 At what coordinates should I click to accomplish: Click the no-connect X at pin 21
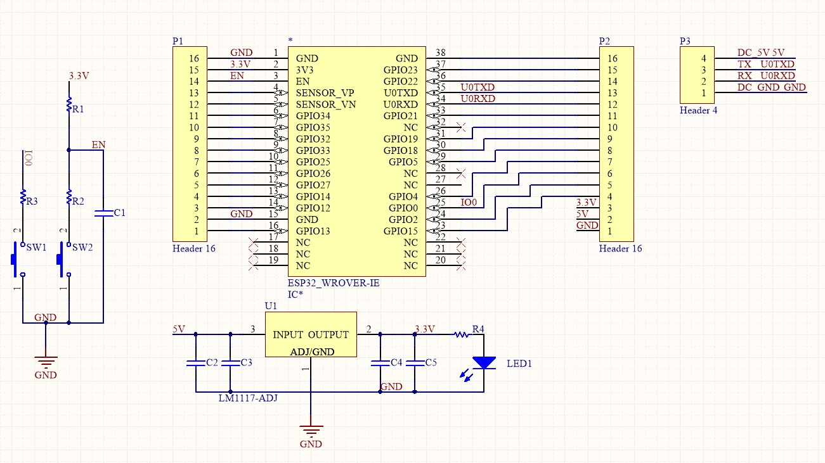pos(461,254)
